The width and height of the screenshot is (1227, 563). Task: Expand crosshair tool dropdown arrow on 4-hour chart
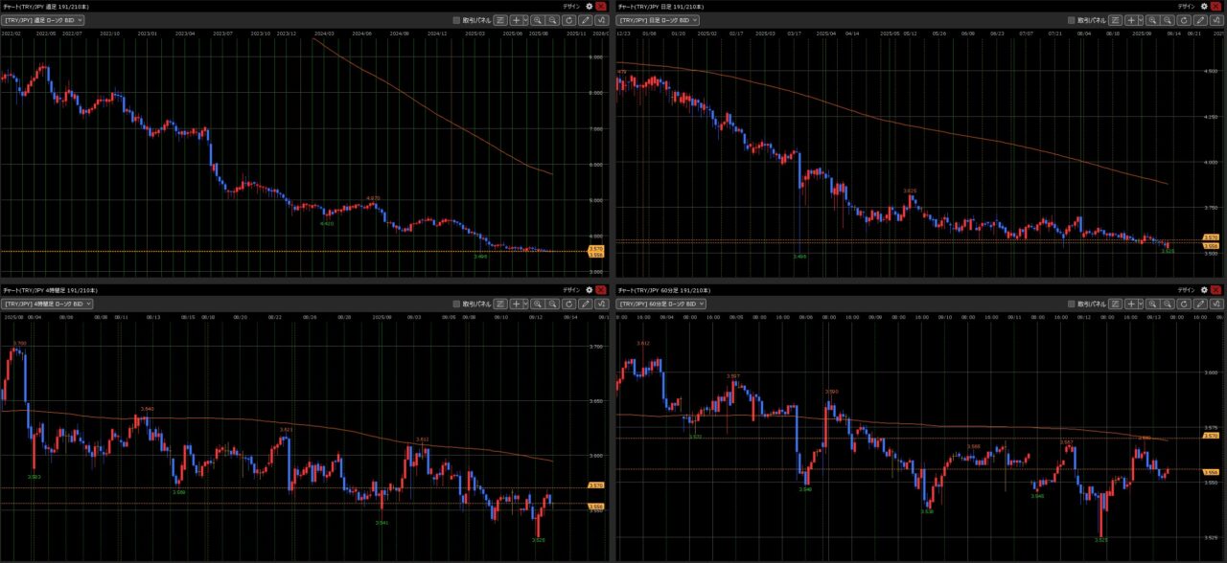[x=526, y=304]
